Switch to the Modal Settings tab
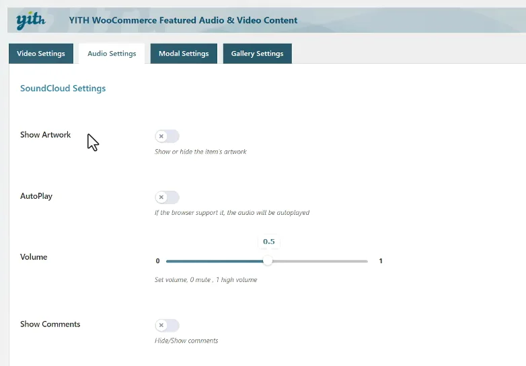Screen dimensions: 526x366 184,54
